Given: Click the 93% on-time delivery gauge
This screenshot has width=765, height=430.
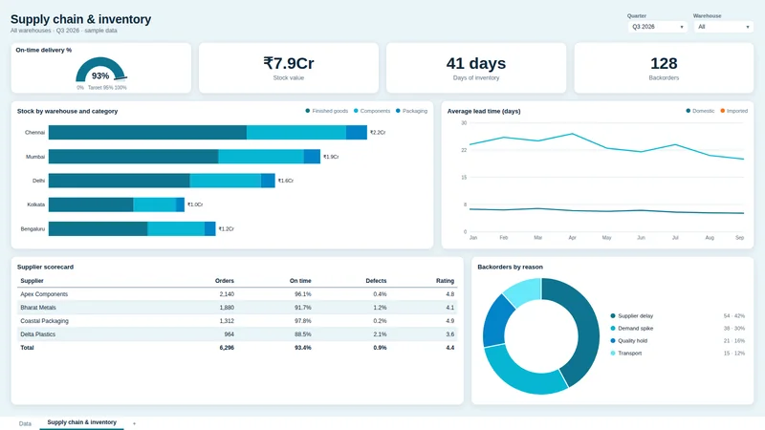Looking at the screenshot, I should click(x=101, y=71).
